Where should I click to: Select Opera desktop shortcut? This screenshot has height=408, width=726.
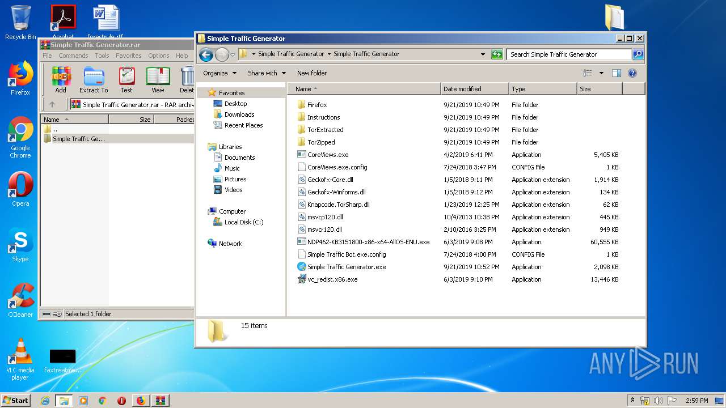click(x=20, y=190)
